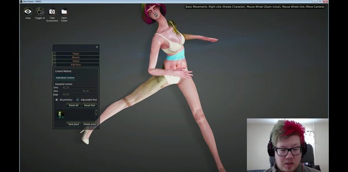
Task: Enable the Bisymmetry checkbox
Action: (57, 100)
